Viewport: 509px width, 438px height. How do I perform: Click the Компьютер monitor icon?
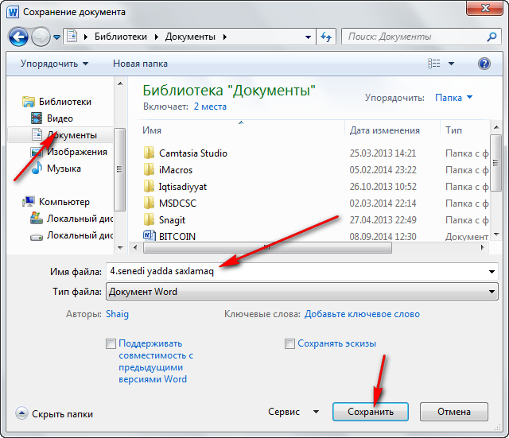29,202
